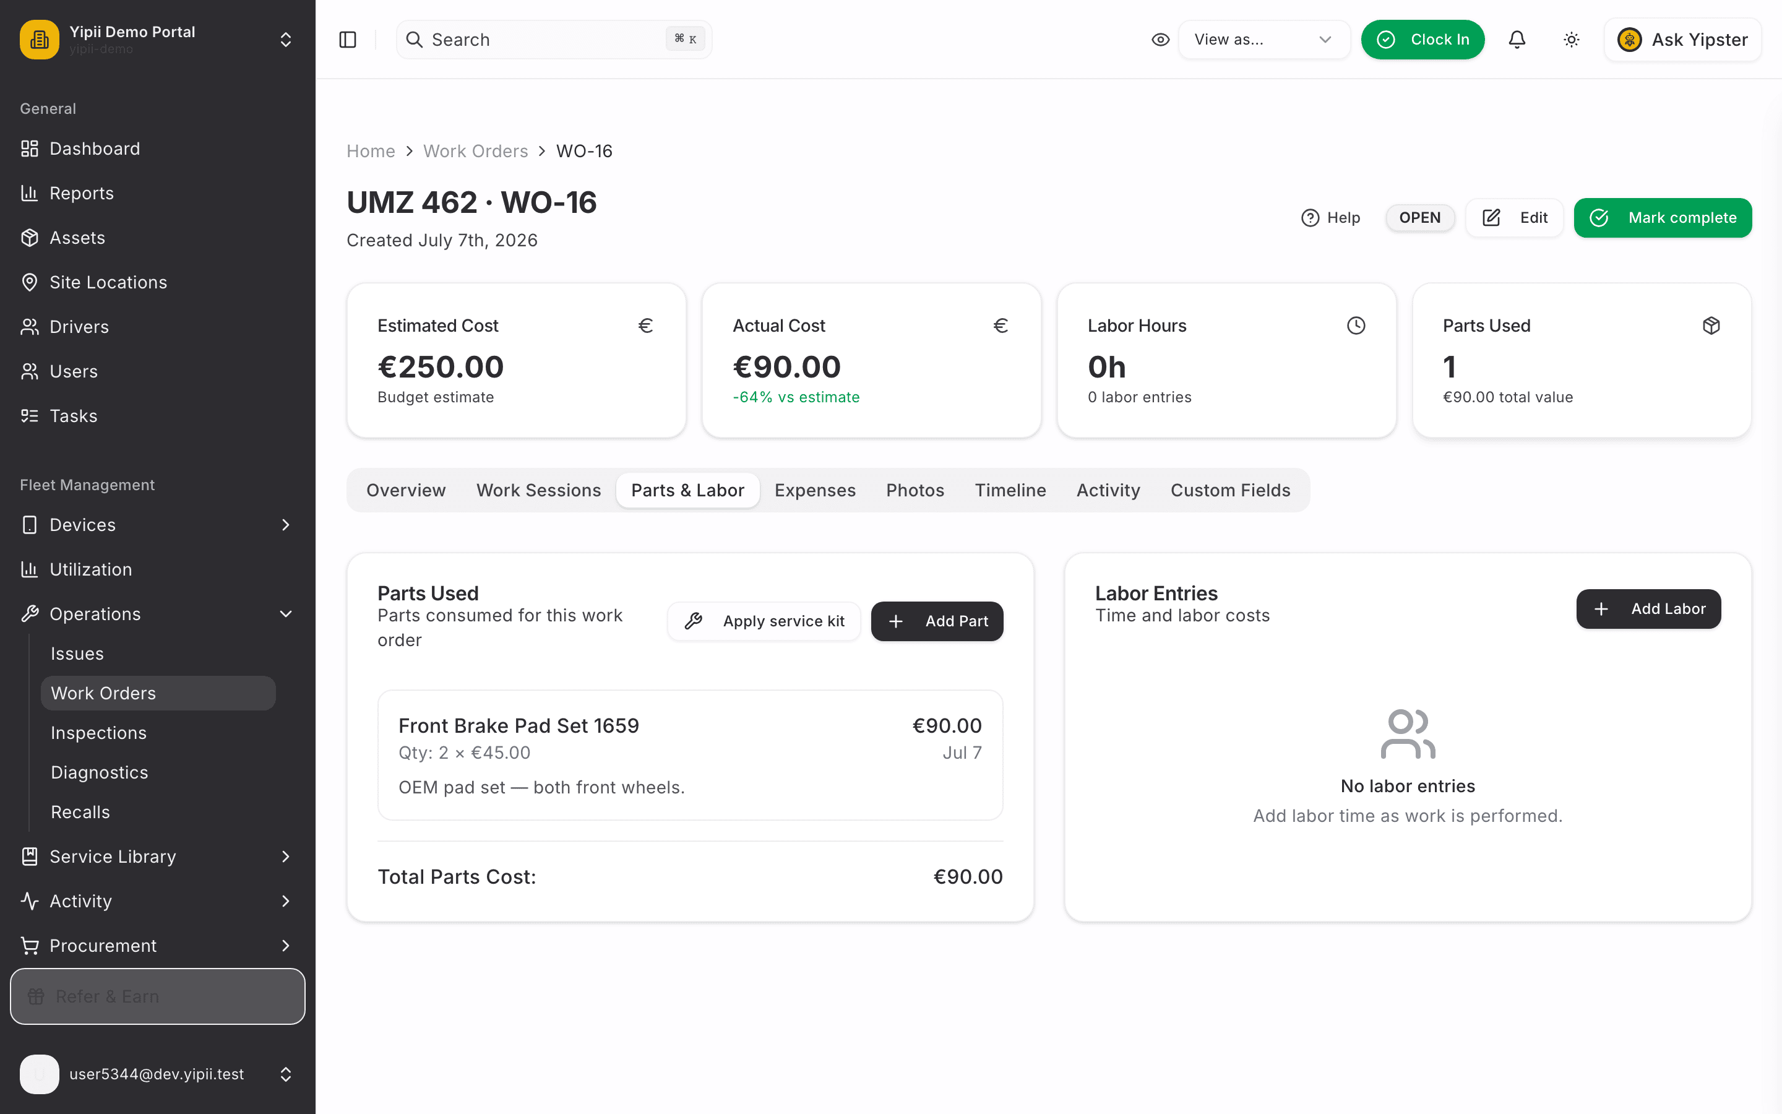Click the Help question-mark icon

[x=1310, y=218]
